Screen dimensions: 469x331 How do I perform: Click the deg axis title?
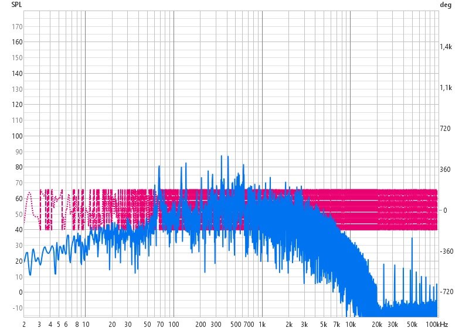tap(446, 5)
